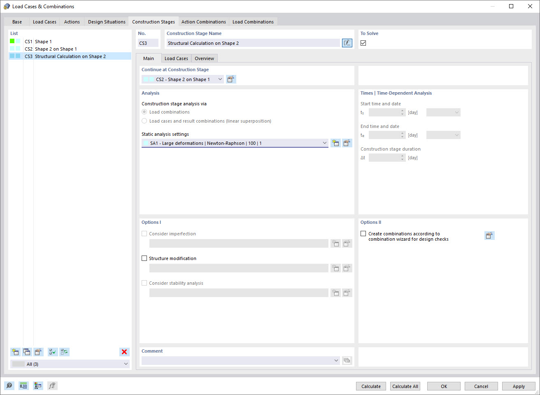Select CS2 Shape 2 on Shape 1
The width and height of the screenshot is (540, 395).
pyautogui.click(x=70, y=49)
